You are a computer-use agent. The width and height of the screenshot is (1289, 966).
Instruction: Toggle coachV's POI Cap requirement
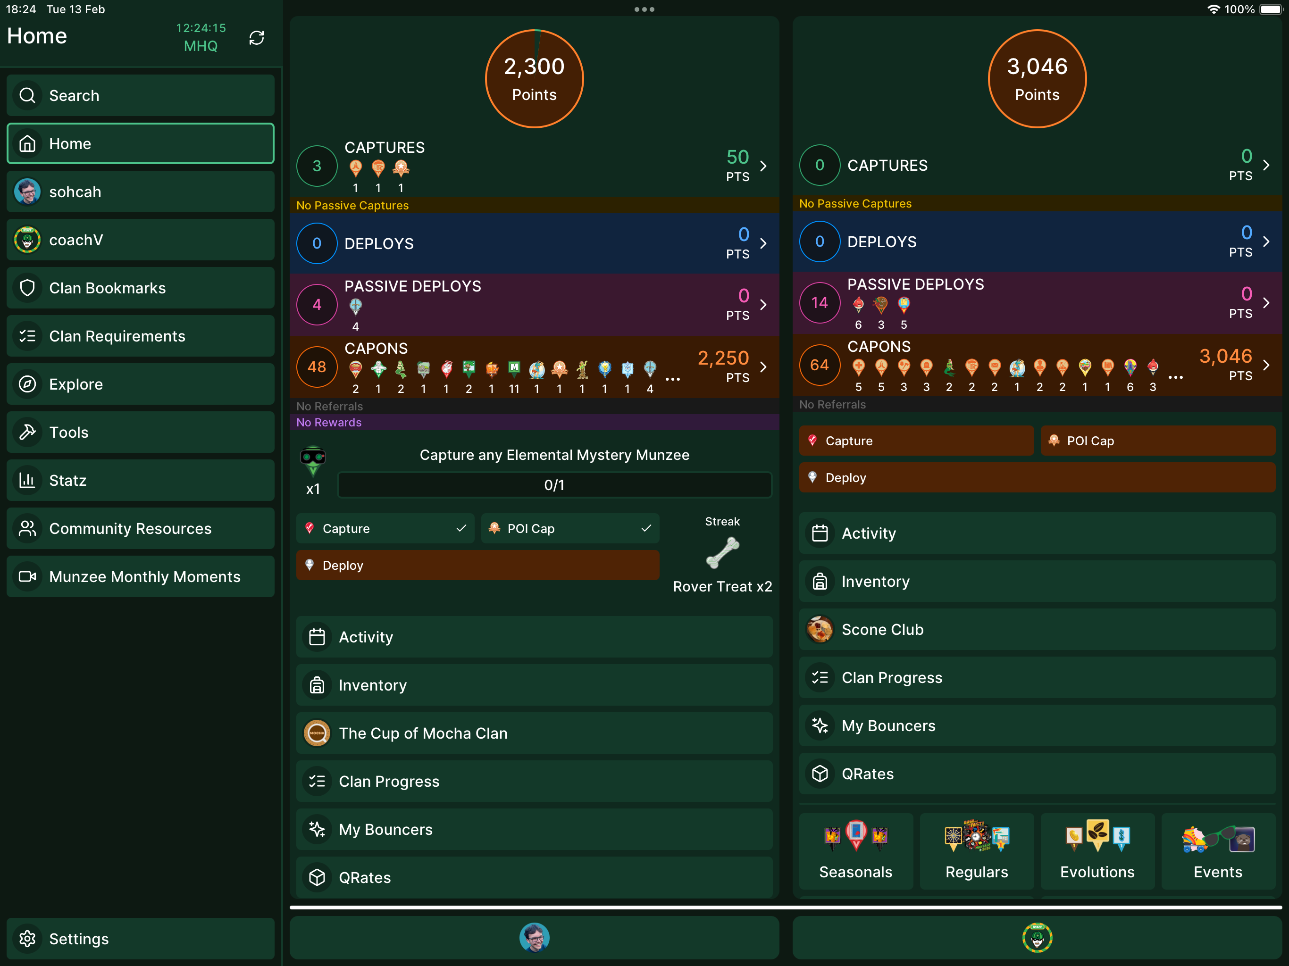(x=1158, y=441)
